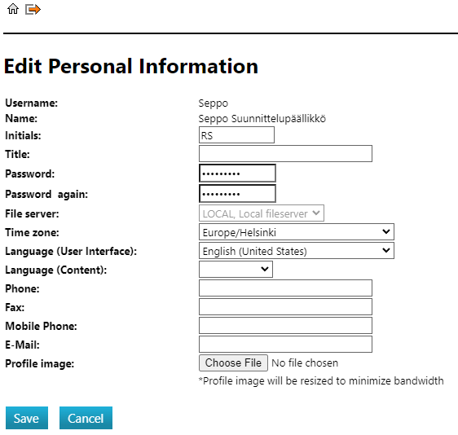Click the Edit Personal Information heading

(131, 66)
